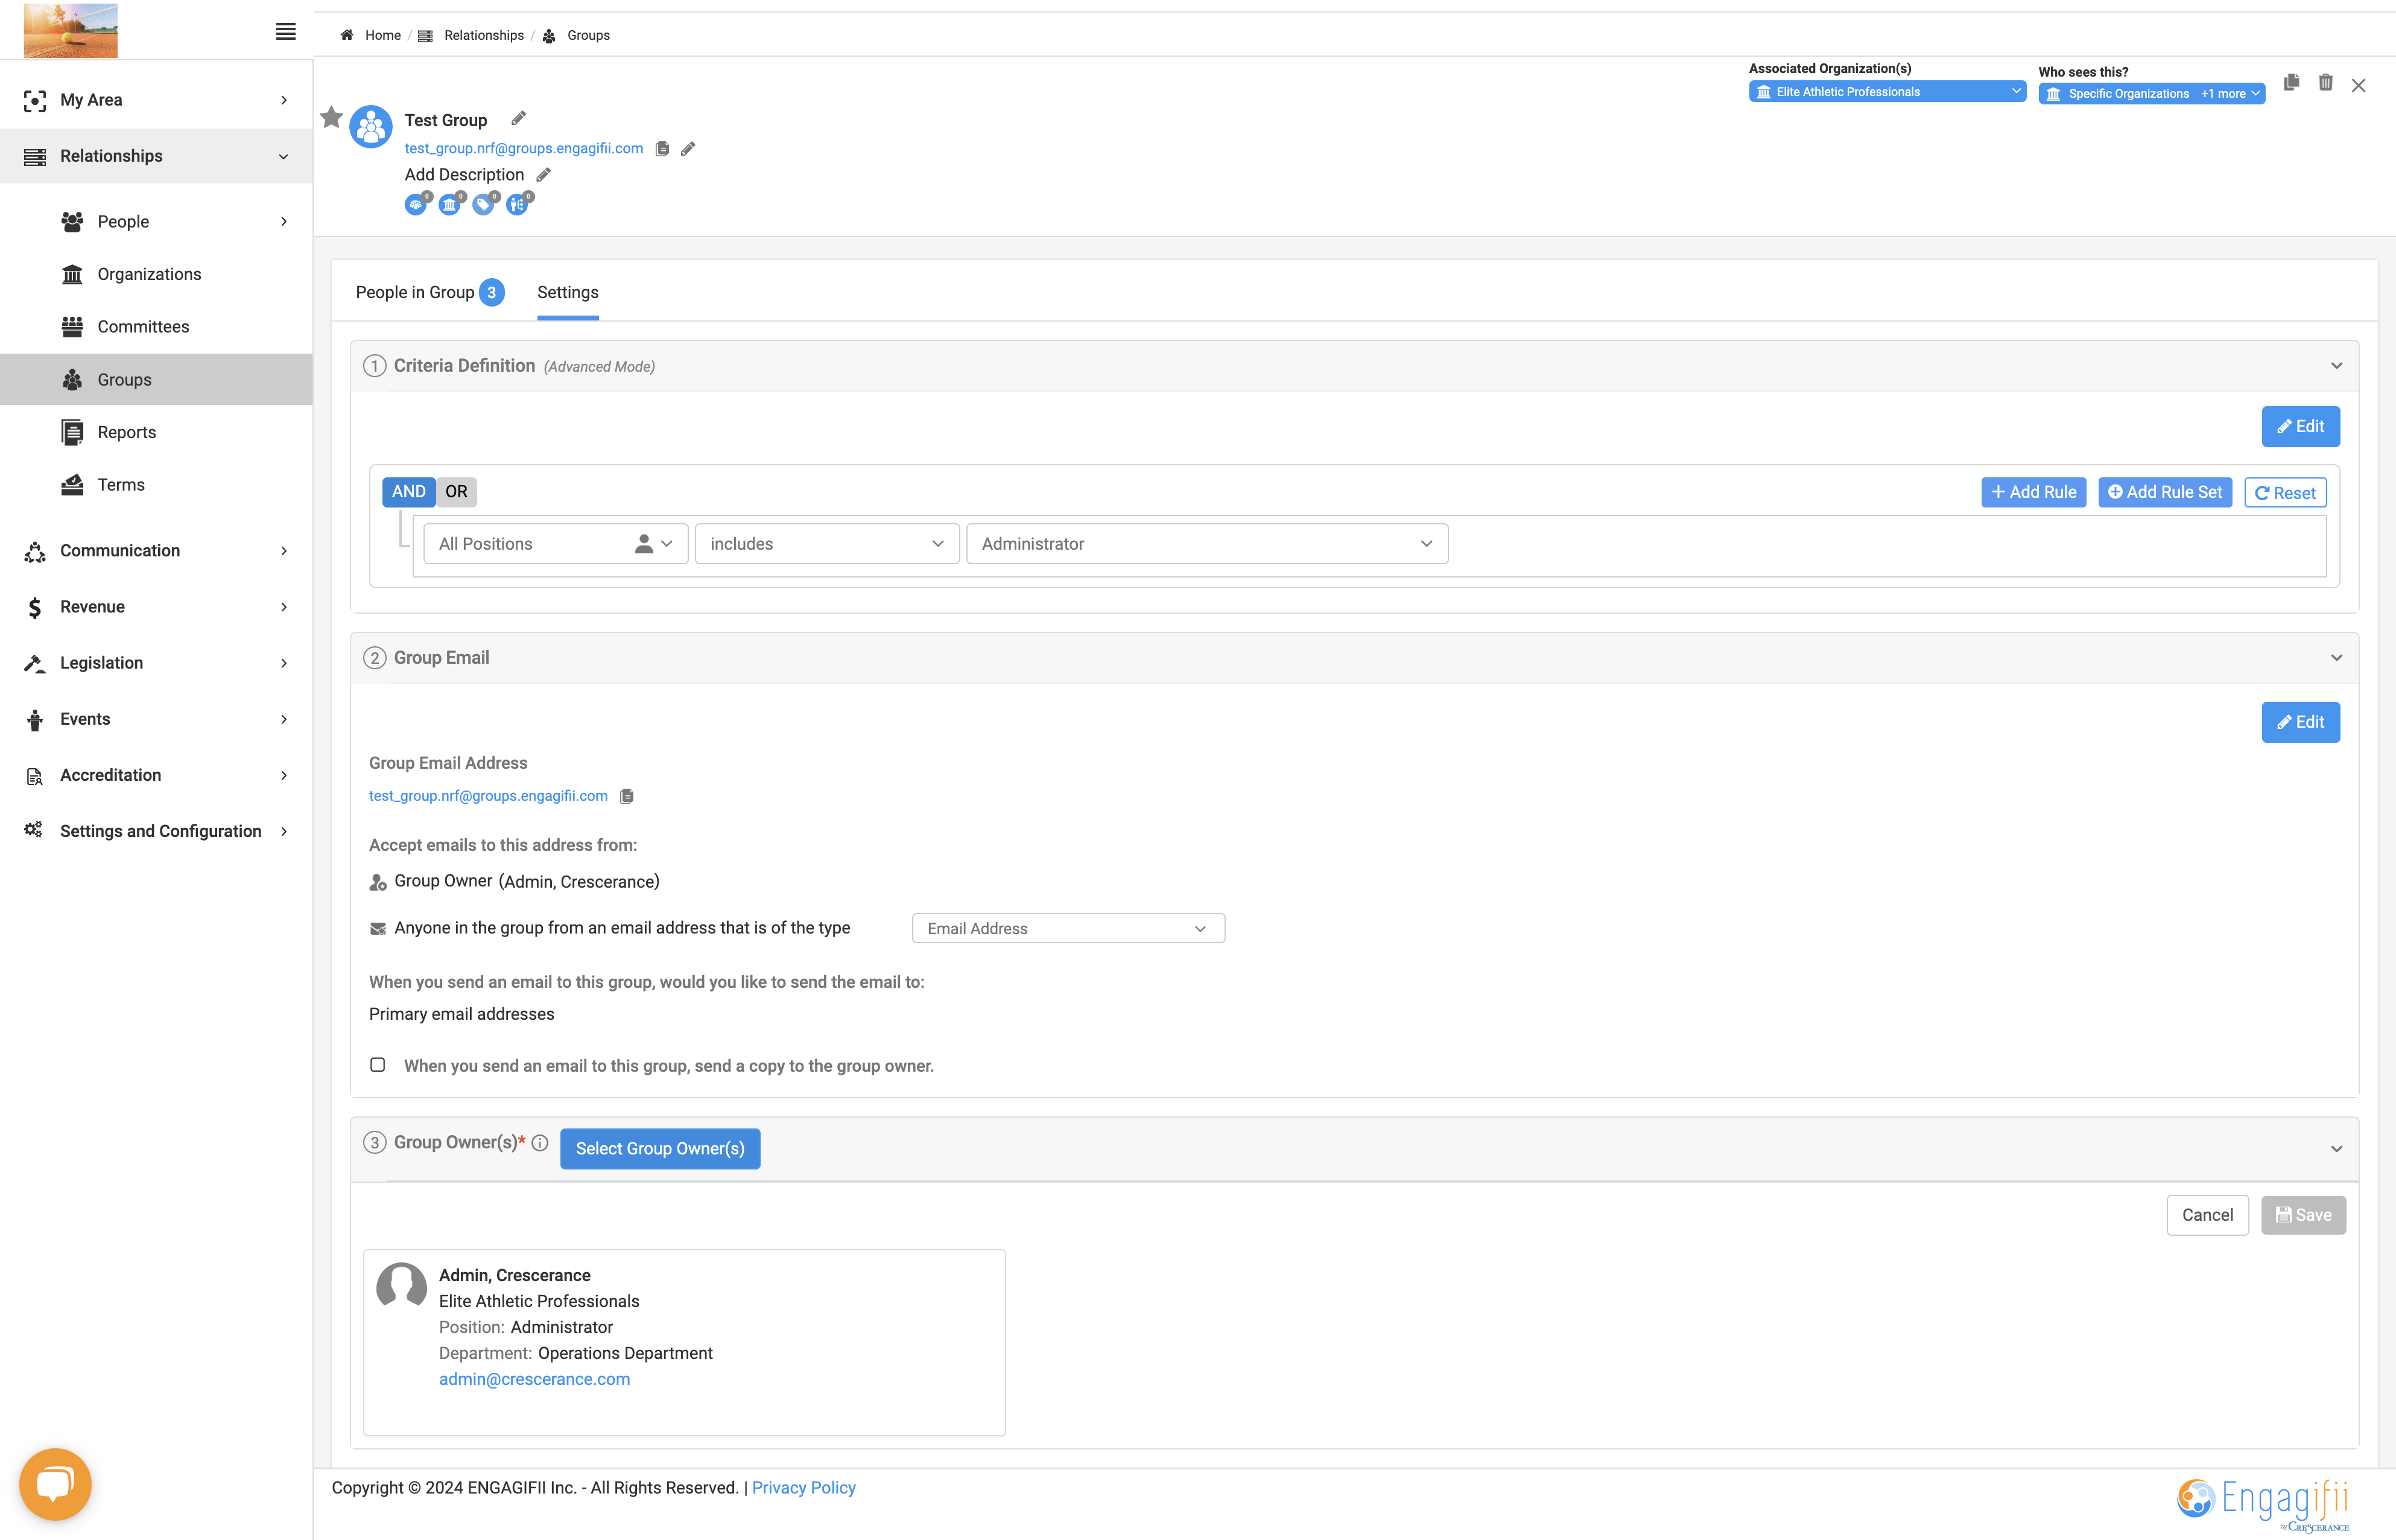Open the organizations count badge icon
The height and width of the screenshot is (1540, 2396).
tap(451, 204)
